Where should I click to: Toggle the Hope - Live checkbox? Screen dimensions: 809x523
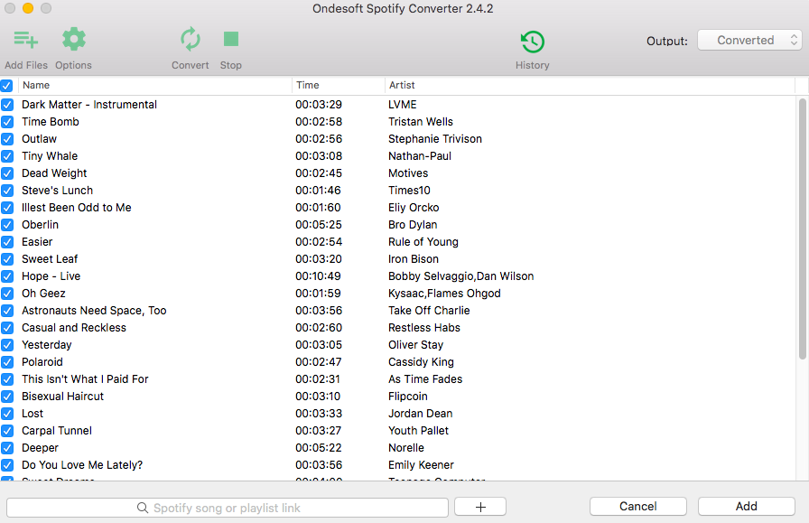(7, 276)
